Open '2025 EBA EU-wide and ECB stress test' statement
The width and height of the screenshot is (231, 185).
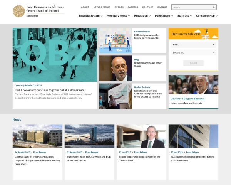click(89, 158)
